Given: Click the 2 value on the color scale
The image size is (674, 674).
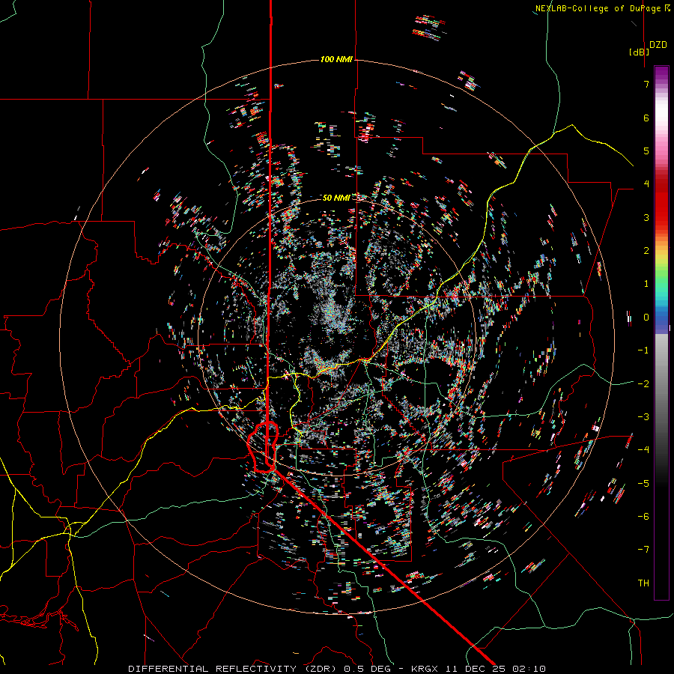Looking at the screenshot, I should pos(646,251).
